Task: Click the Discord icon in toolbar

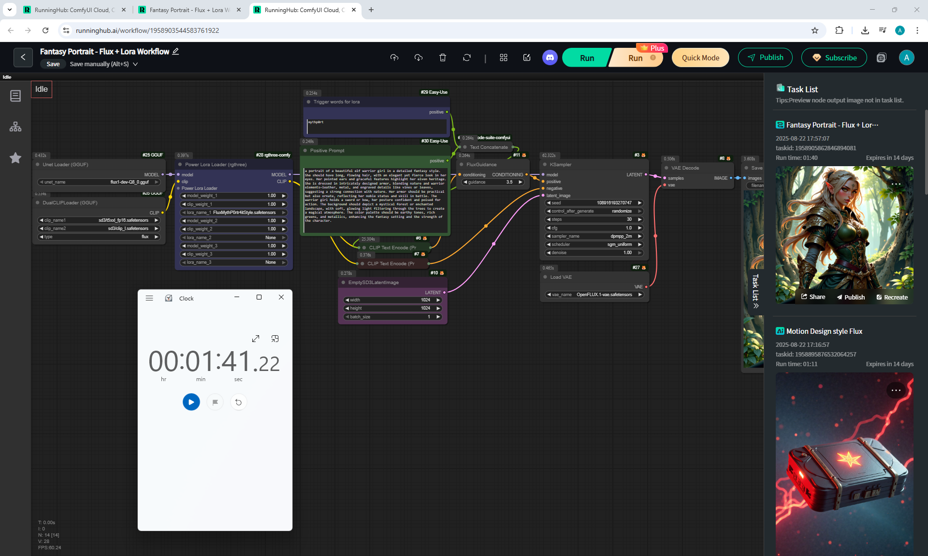Action: click(x=550, y=57)
